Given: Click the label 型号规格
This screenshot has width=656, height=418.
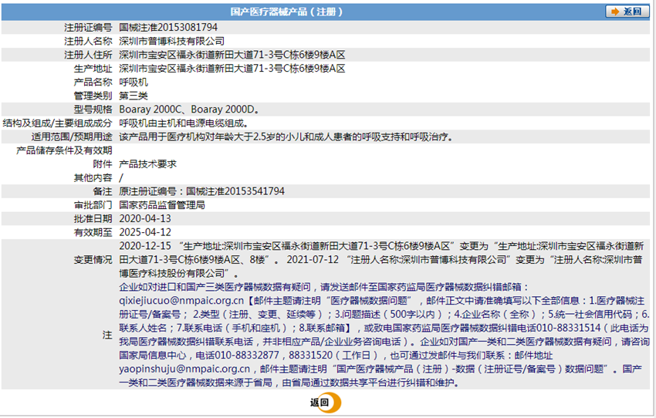Looking at the screenshot, I should [x=93, y=110].
